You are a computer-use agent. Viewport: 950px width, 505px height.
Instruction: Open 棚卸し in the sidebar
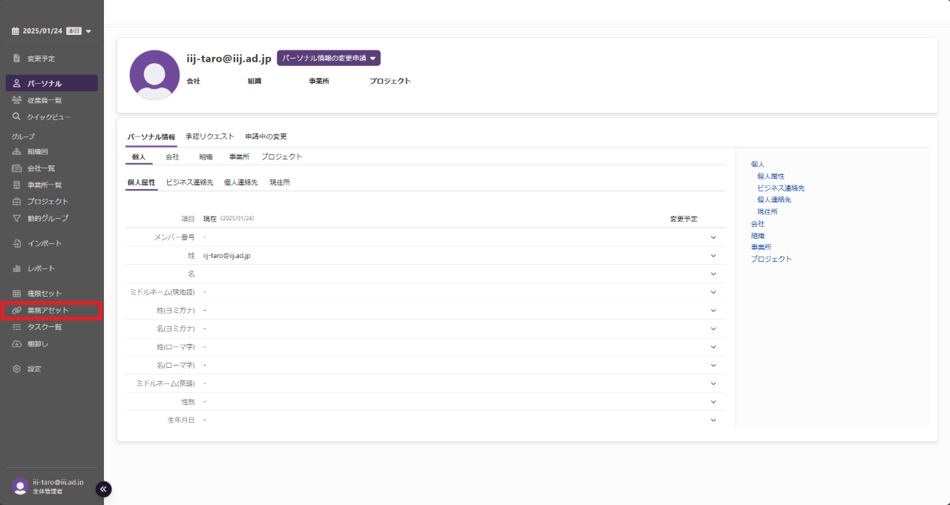point(37,344)
